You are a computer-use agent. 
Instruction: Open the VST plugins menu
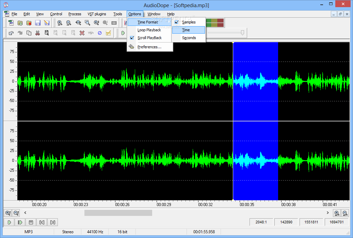pyautogui.click(x=97, y=14)
